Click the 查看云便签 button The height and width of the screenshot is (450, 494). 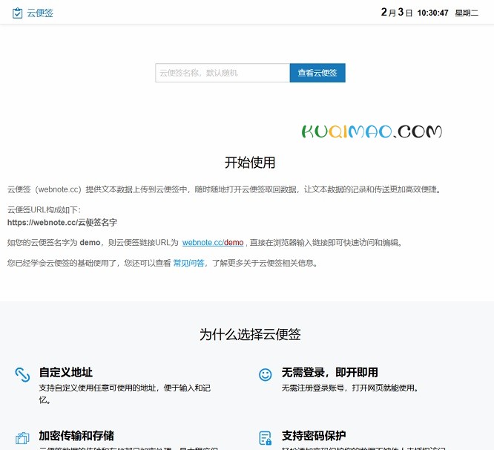(x=317, y=73)
